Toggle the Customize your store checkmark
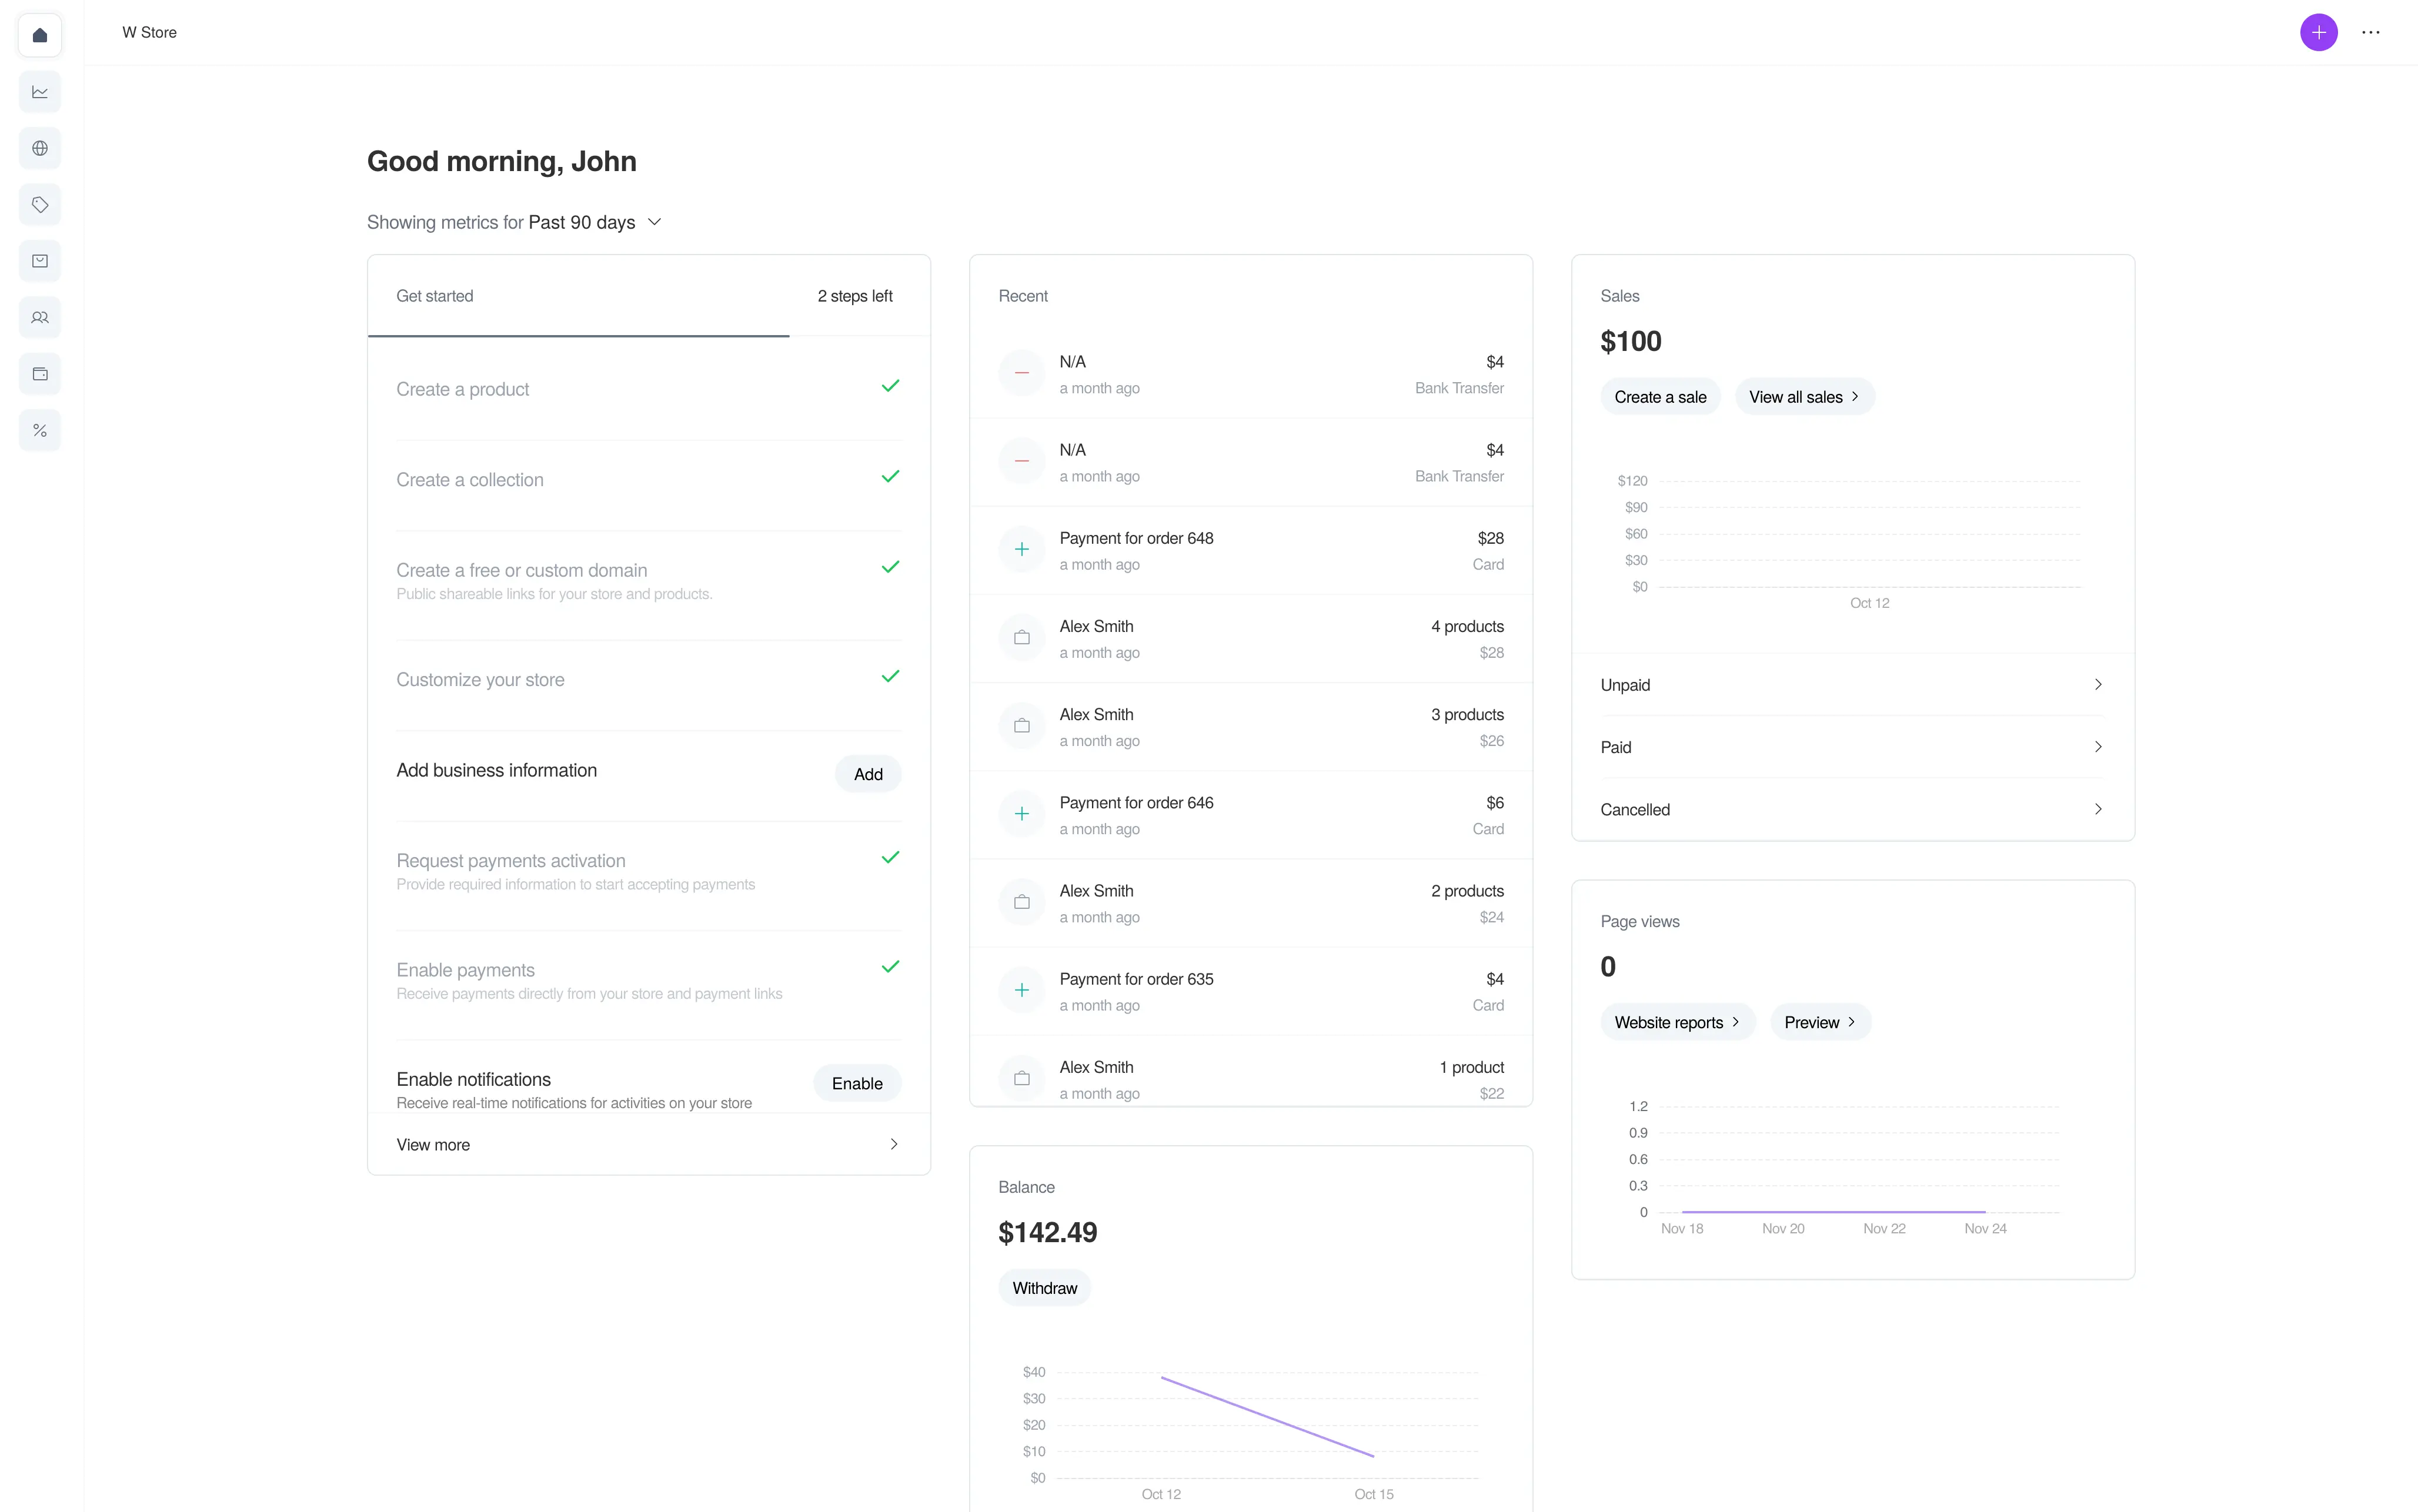 890,676
